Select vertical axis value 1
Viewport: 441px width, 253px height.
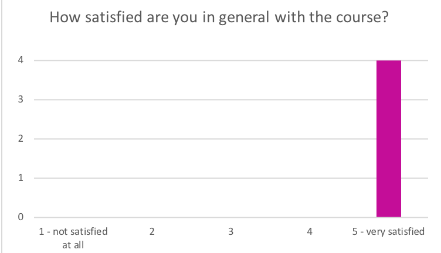click(x=21, y=178)
